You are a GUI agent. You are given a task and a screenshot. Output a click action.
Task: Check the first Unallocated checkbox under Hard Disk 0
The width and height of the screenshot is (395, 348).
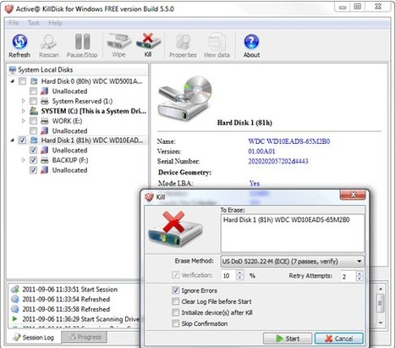pos(33,91)
